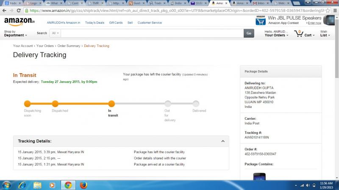Open the Cart dropdown

click(x=309, y=35)
